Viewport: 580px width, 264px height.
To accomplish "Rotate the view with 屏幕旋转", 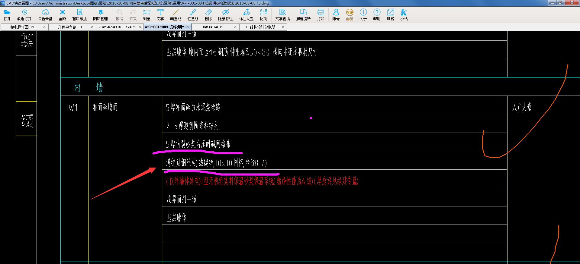I will tap(303, 15).
